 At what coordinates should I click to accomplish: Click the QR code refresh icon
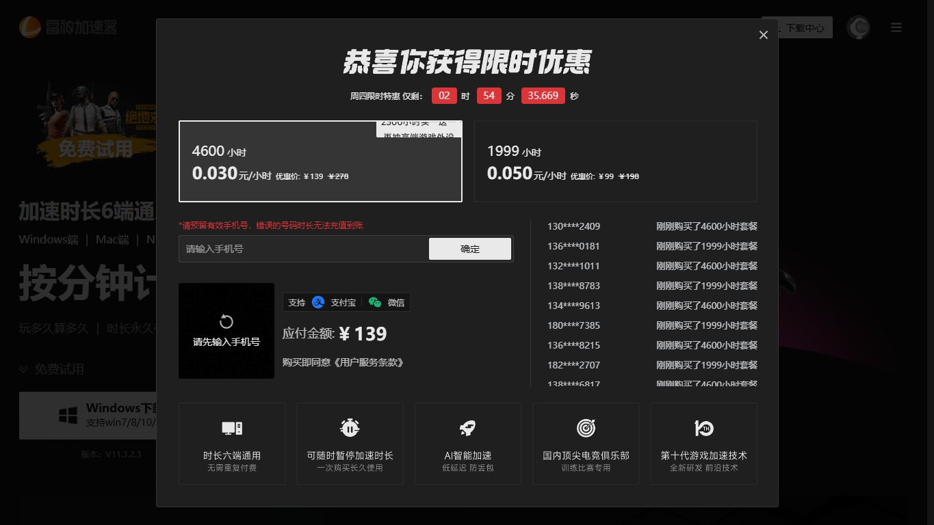point(226,322)
